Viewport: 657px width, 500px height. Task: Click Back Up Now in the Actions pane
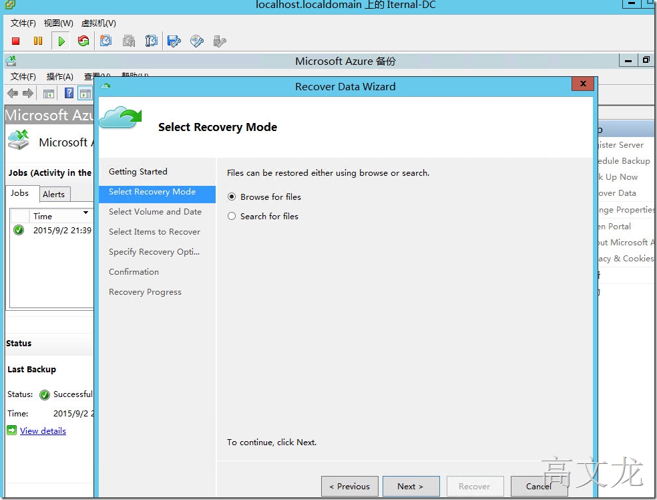(618, 177)
